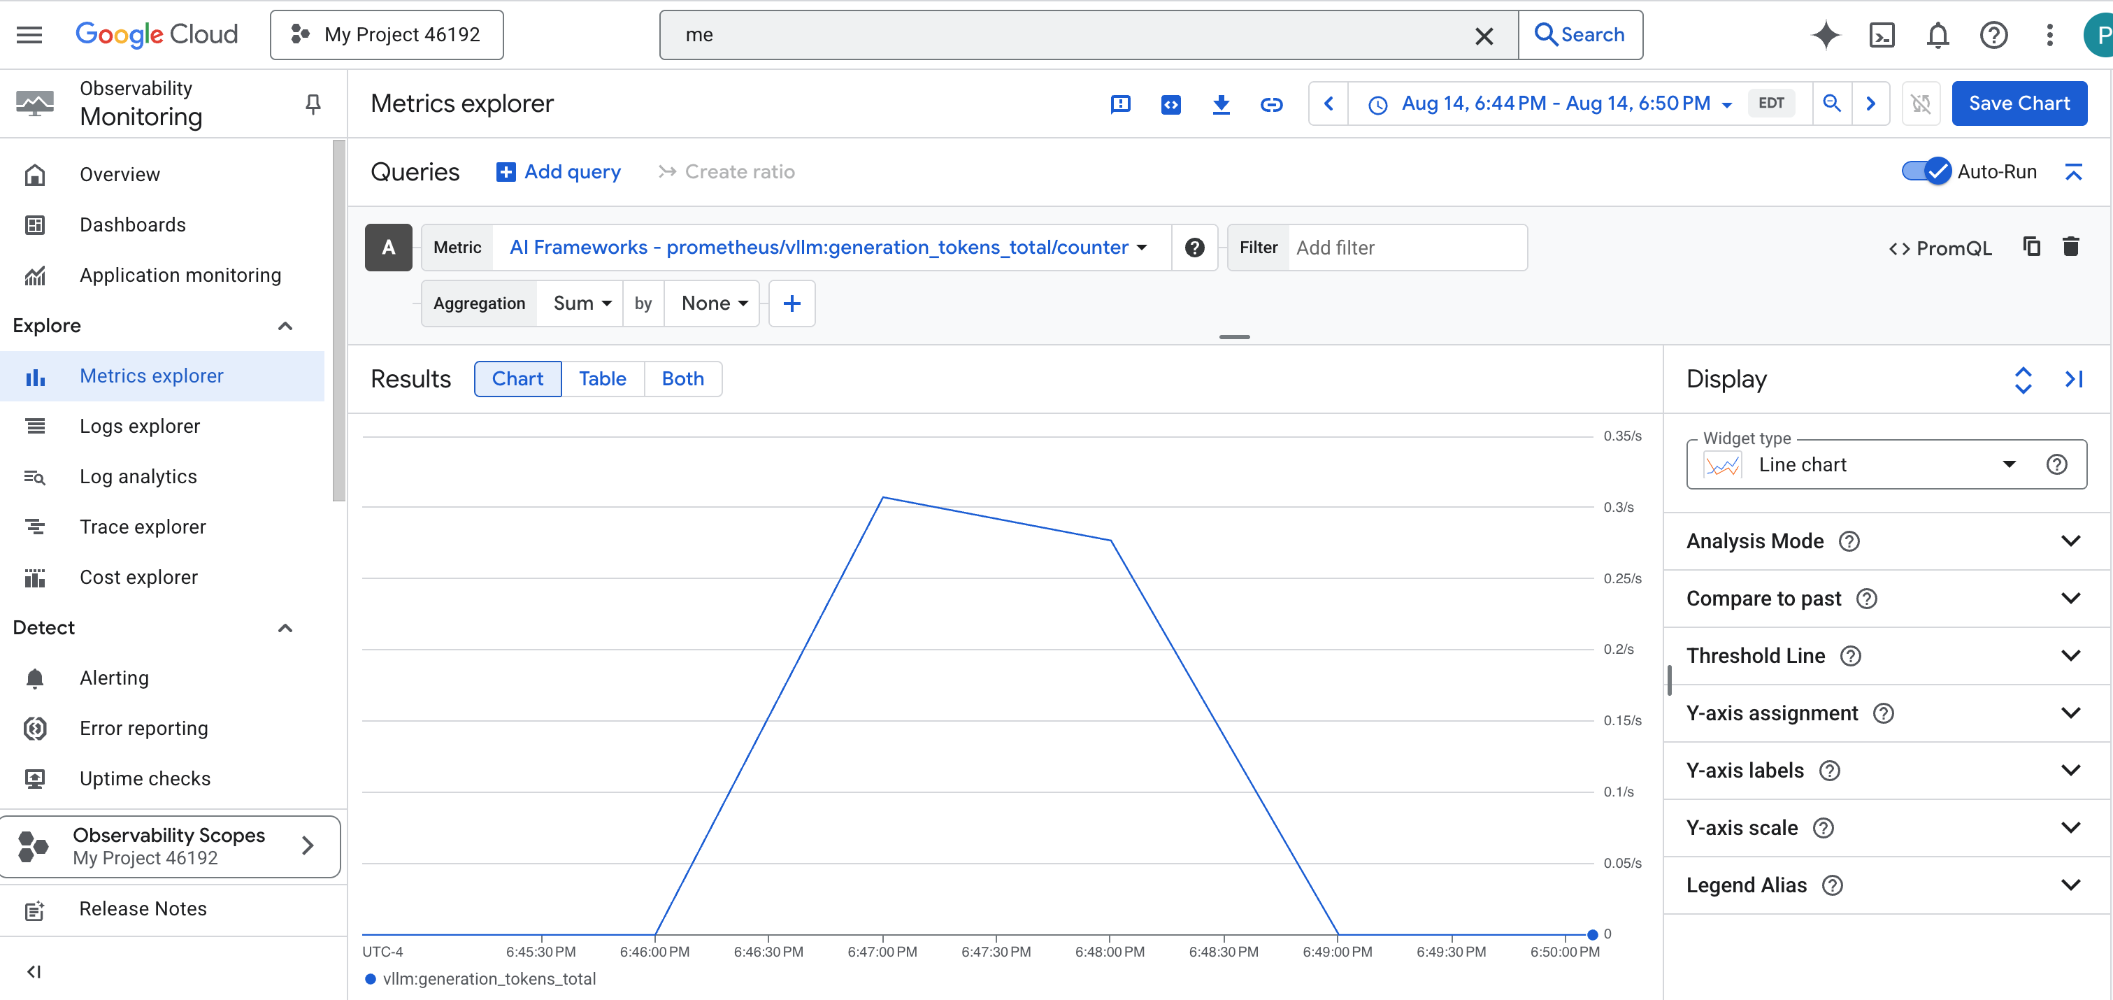The height and width of the screenshot is (1000, 2113).
Task: Click the Gemini sparkle icon
Action: tap(1825, 35)
